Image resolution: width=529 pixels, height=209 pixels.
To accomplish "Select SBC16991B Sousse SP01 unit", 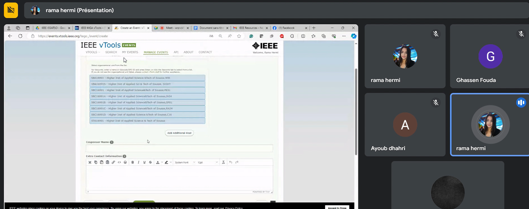I will [x=147, y=102].
